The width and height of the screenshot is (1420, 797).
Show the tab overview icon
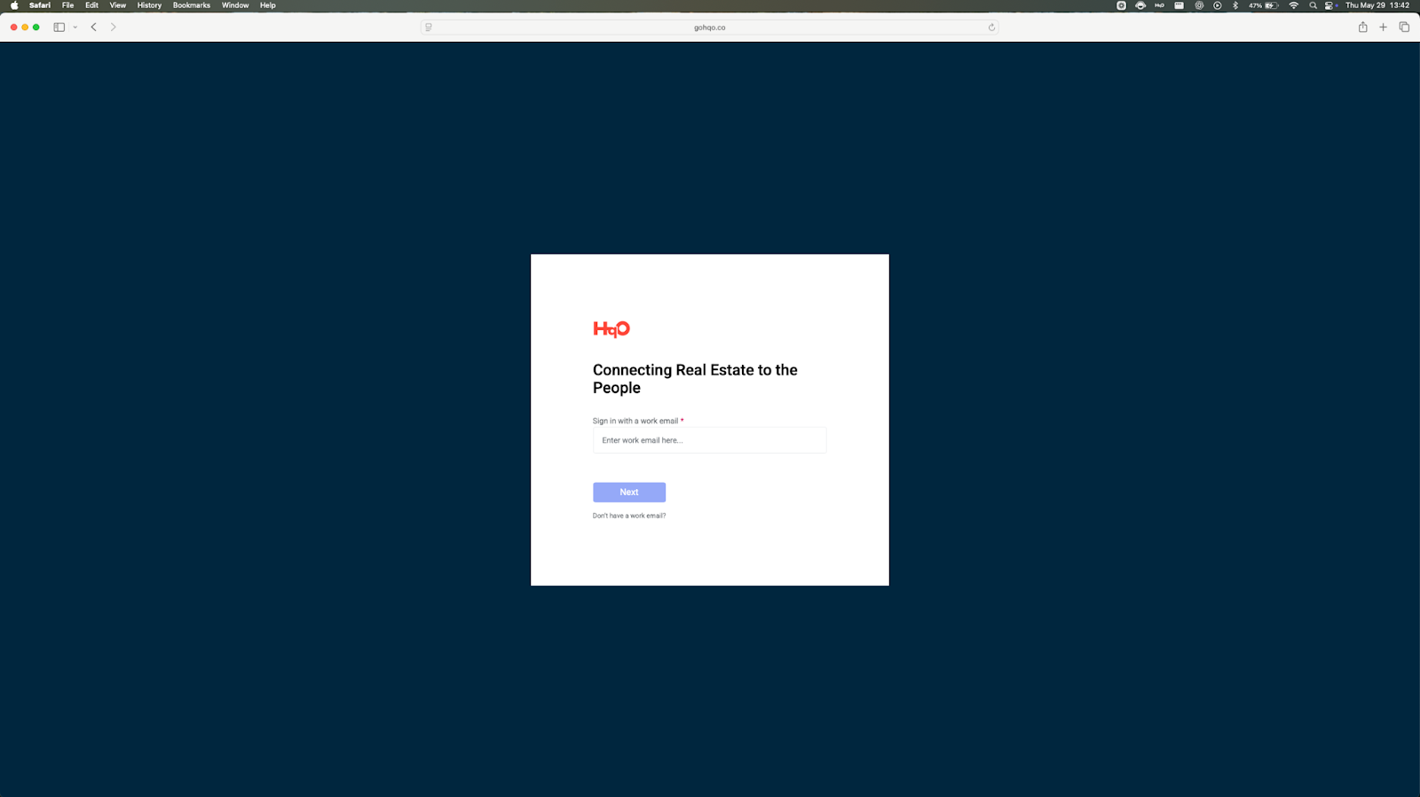(1404, 28)
